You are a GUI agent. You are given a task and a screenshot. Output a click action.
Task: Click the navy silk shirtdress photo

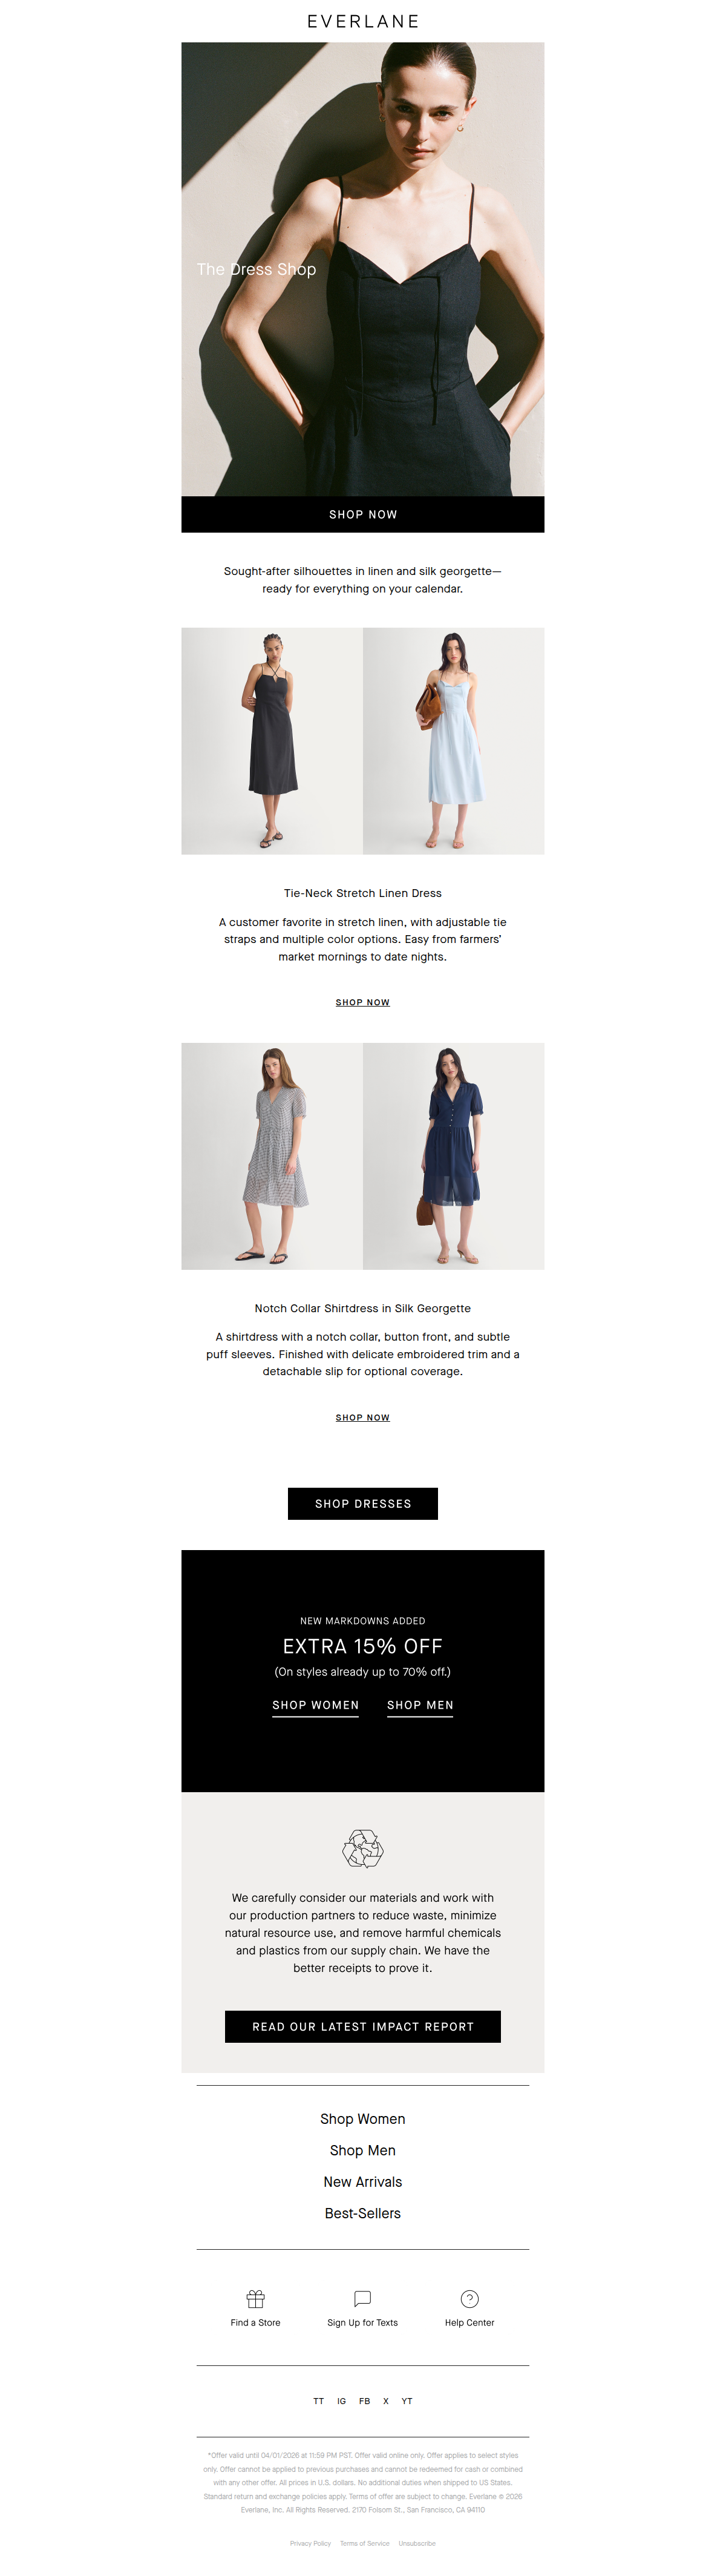[x=454, y=1156]
